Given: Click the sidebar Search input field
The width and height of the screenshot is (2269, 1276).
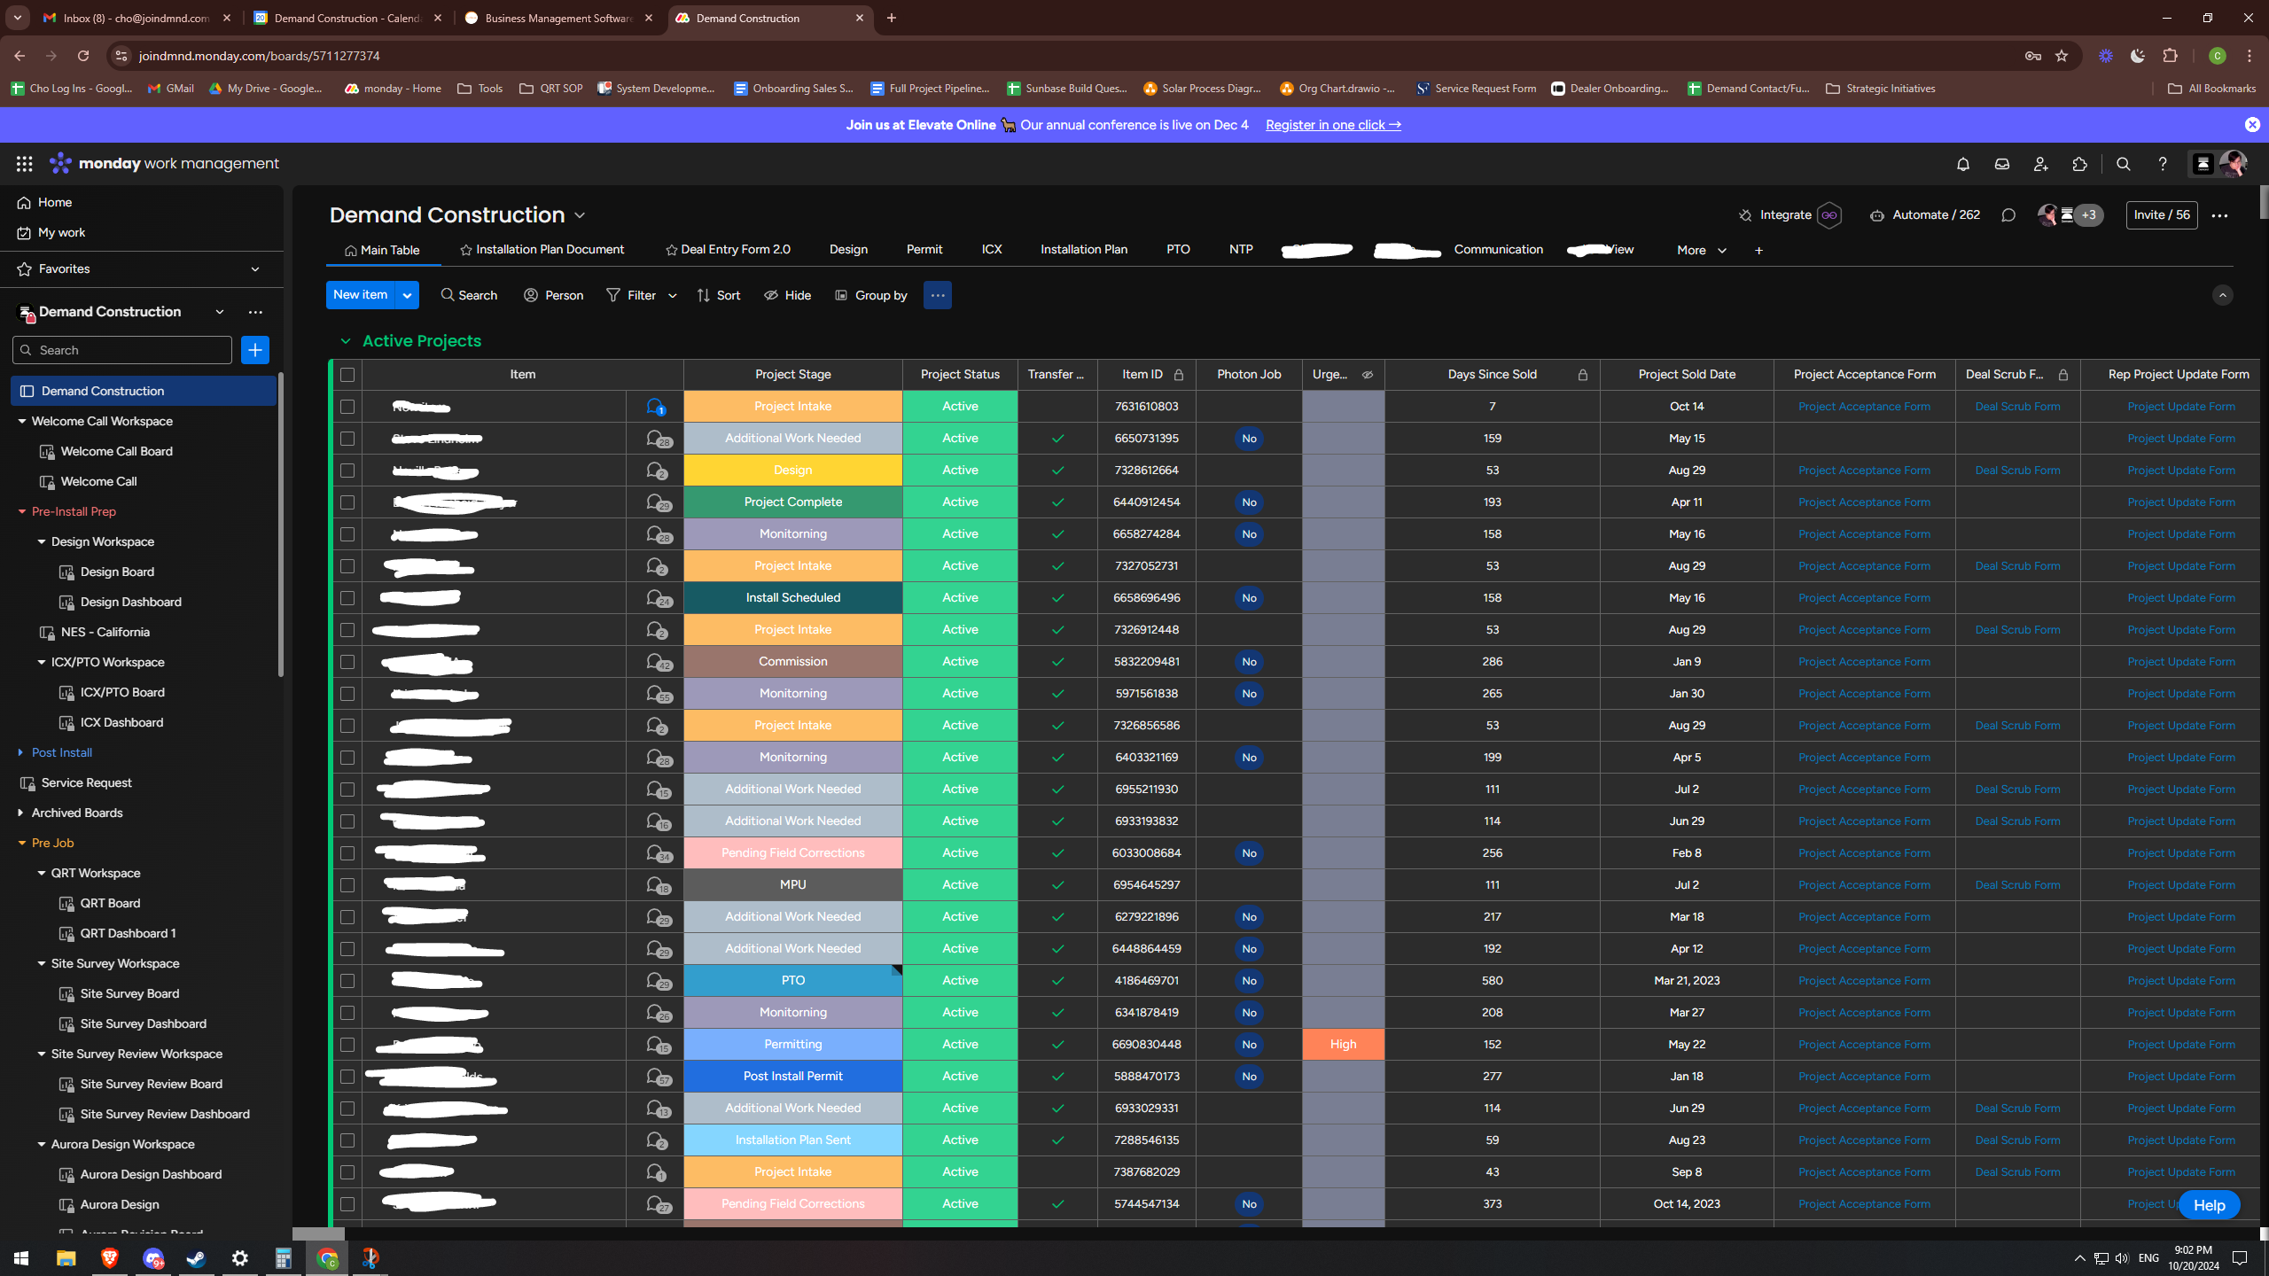Looking at the screenshot, I should tap(122, 350).
